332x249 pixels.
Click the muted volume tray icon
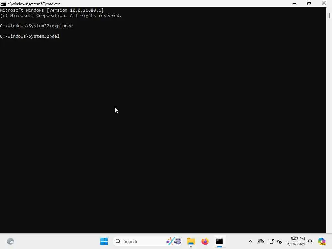pos(279,241)
